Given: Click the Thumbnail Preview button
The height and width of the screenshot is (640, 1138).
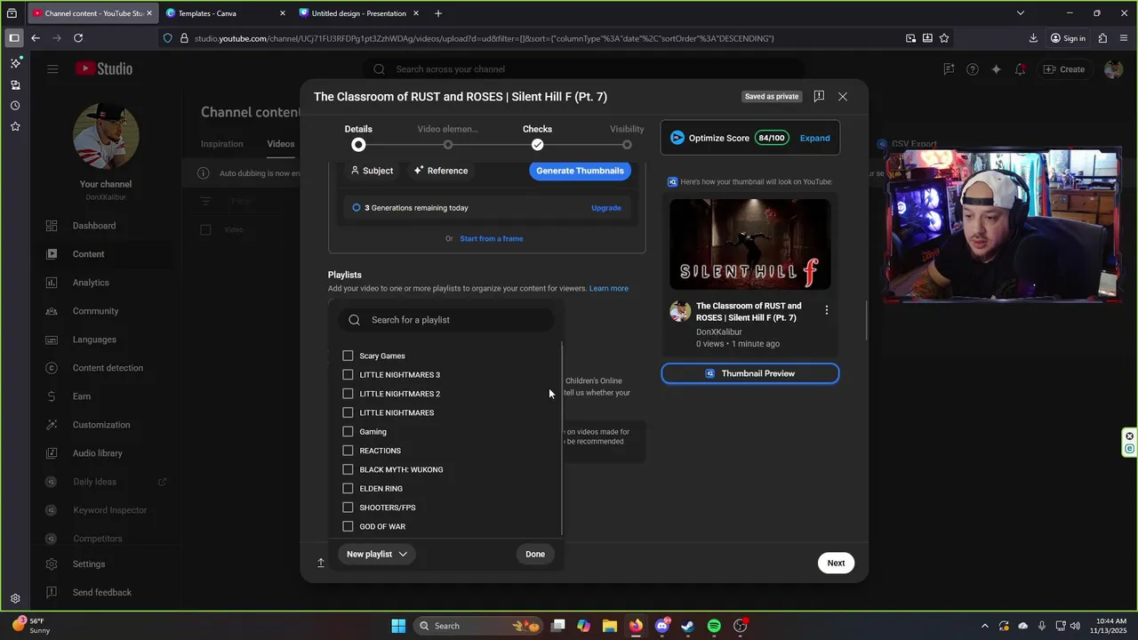Looking at the screenshot, I should point(750,373).
